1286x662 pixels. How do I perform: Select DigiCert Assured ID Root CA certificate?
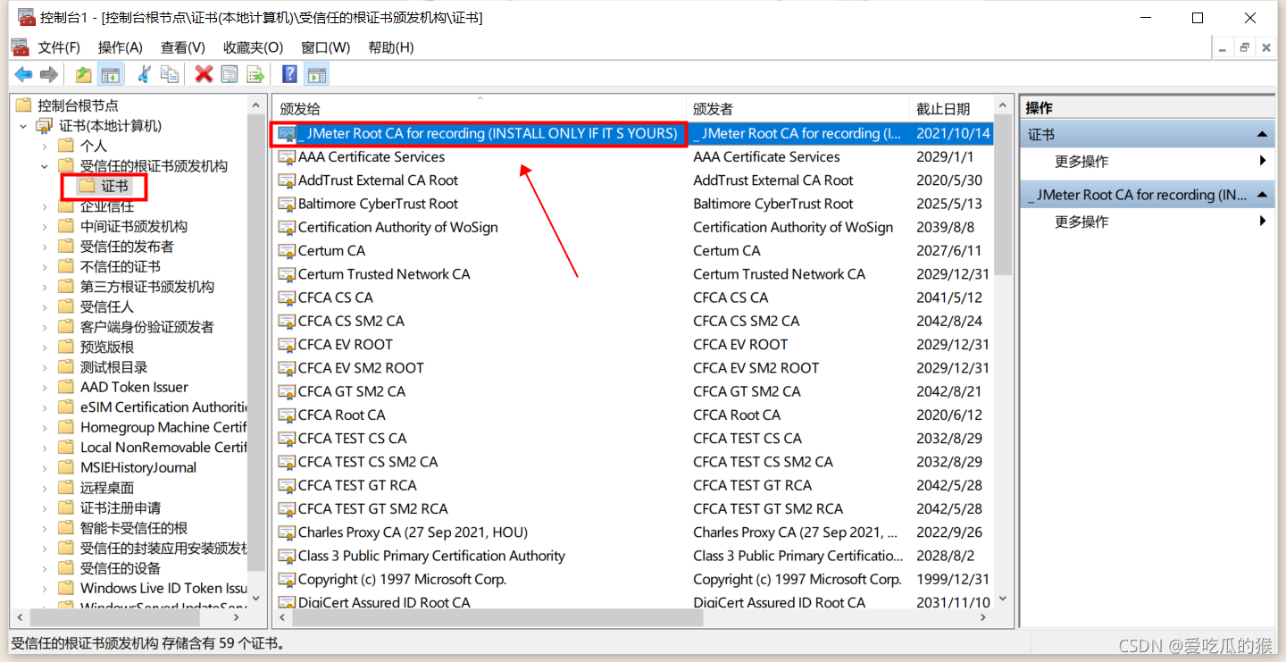point(632,602)
